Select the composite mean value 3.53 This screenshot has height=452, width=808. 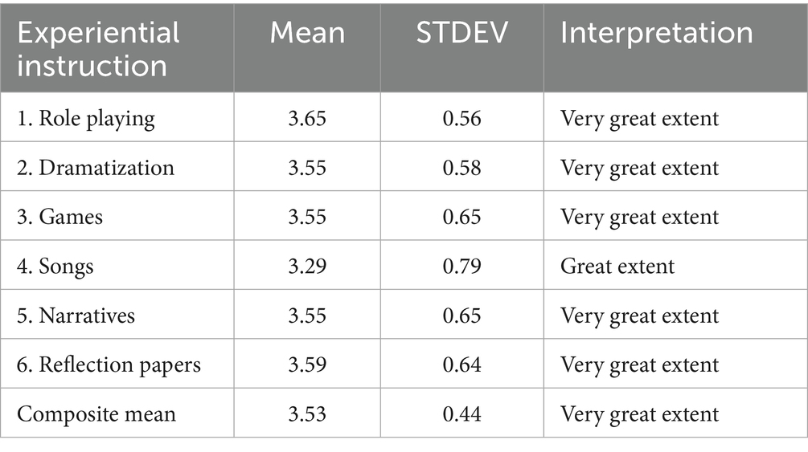(x=307, y=413)
